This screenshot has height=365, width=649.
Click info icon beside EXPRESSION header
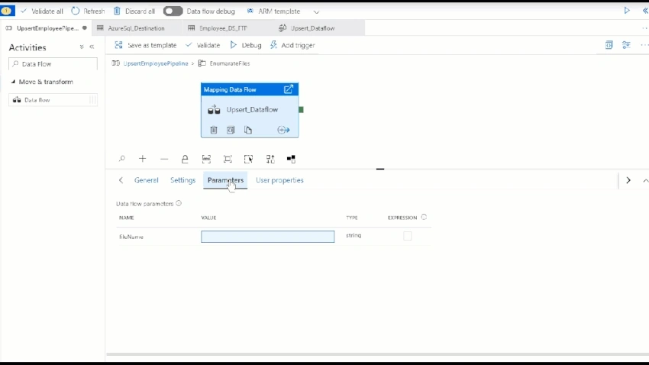424,218
